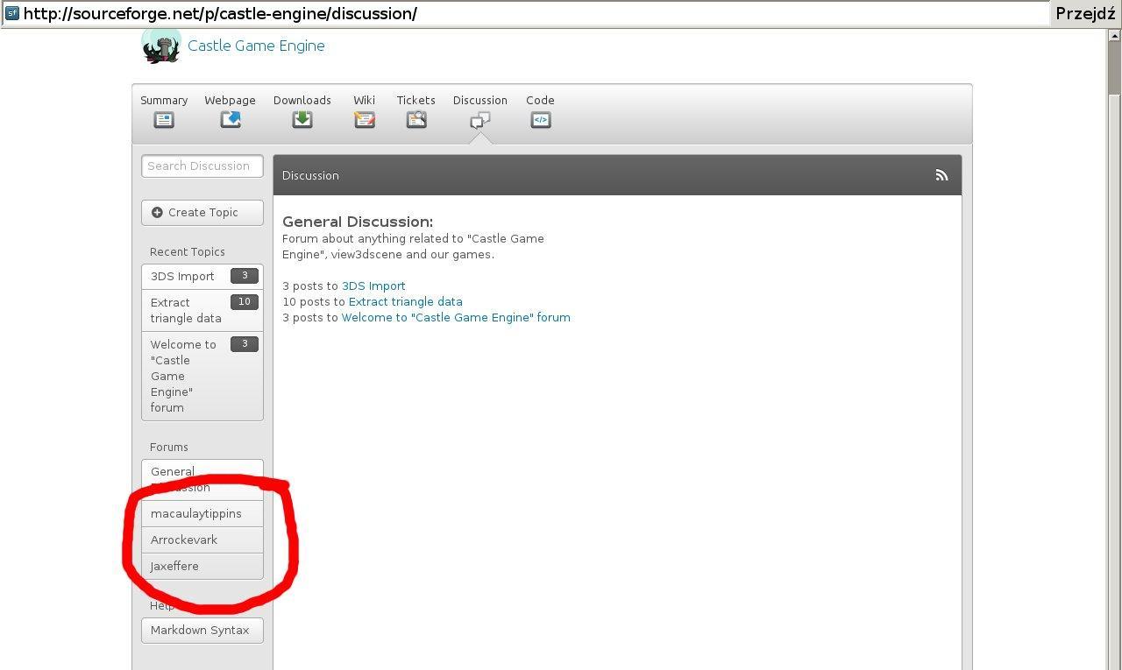
Task: Follow the Welcome to Castle Game Engine forum link
Action: pos(456,318)
